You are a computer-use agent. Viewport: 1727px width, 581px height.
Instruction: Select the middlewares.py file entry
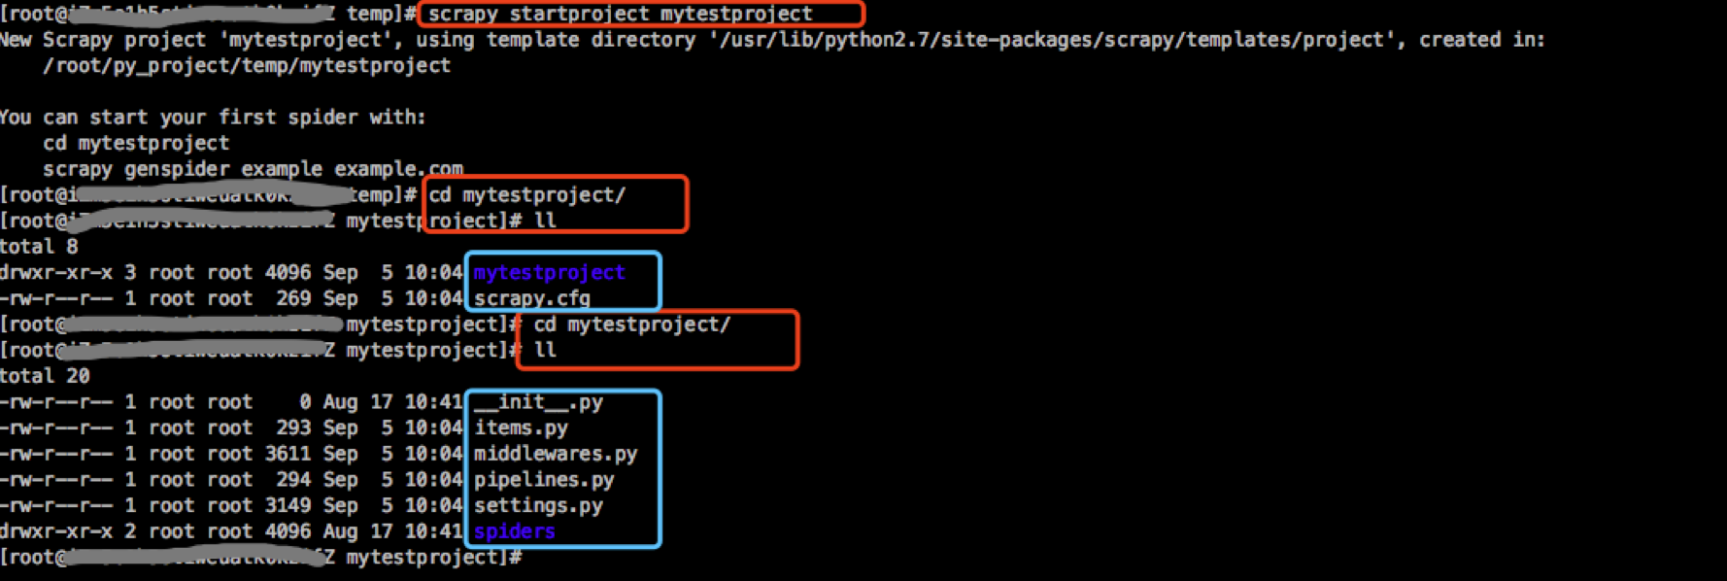coord(555,454)
